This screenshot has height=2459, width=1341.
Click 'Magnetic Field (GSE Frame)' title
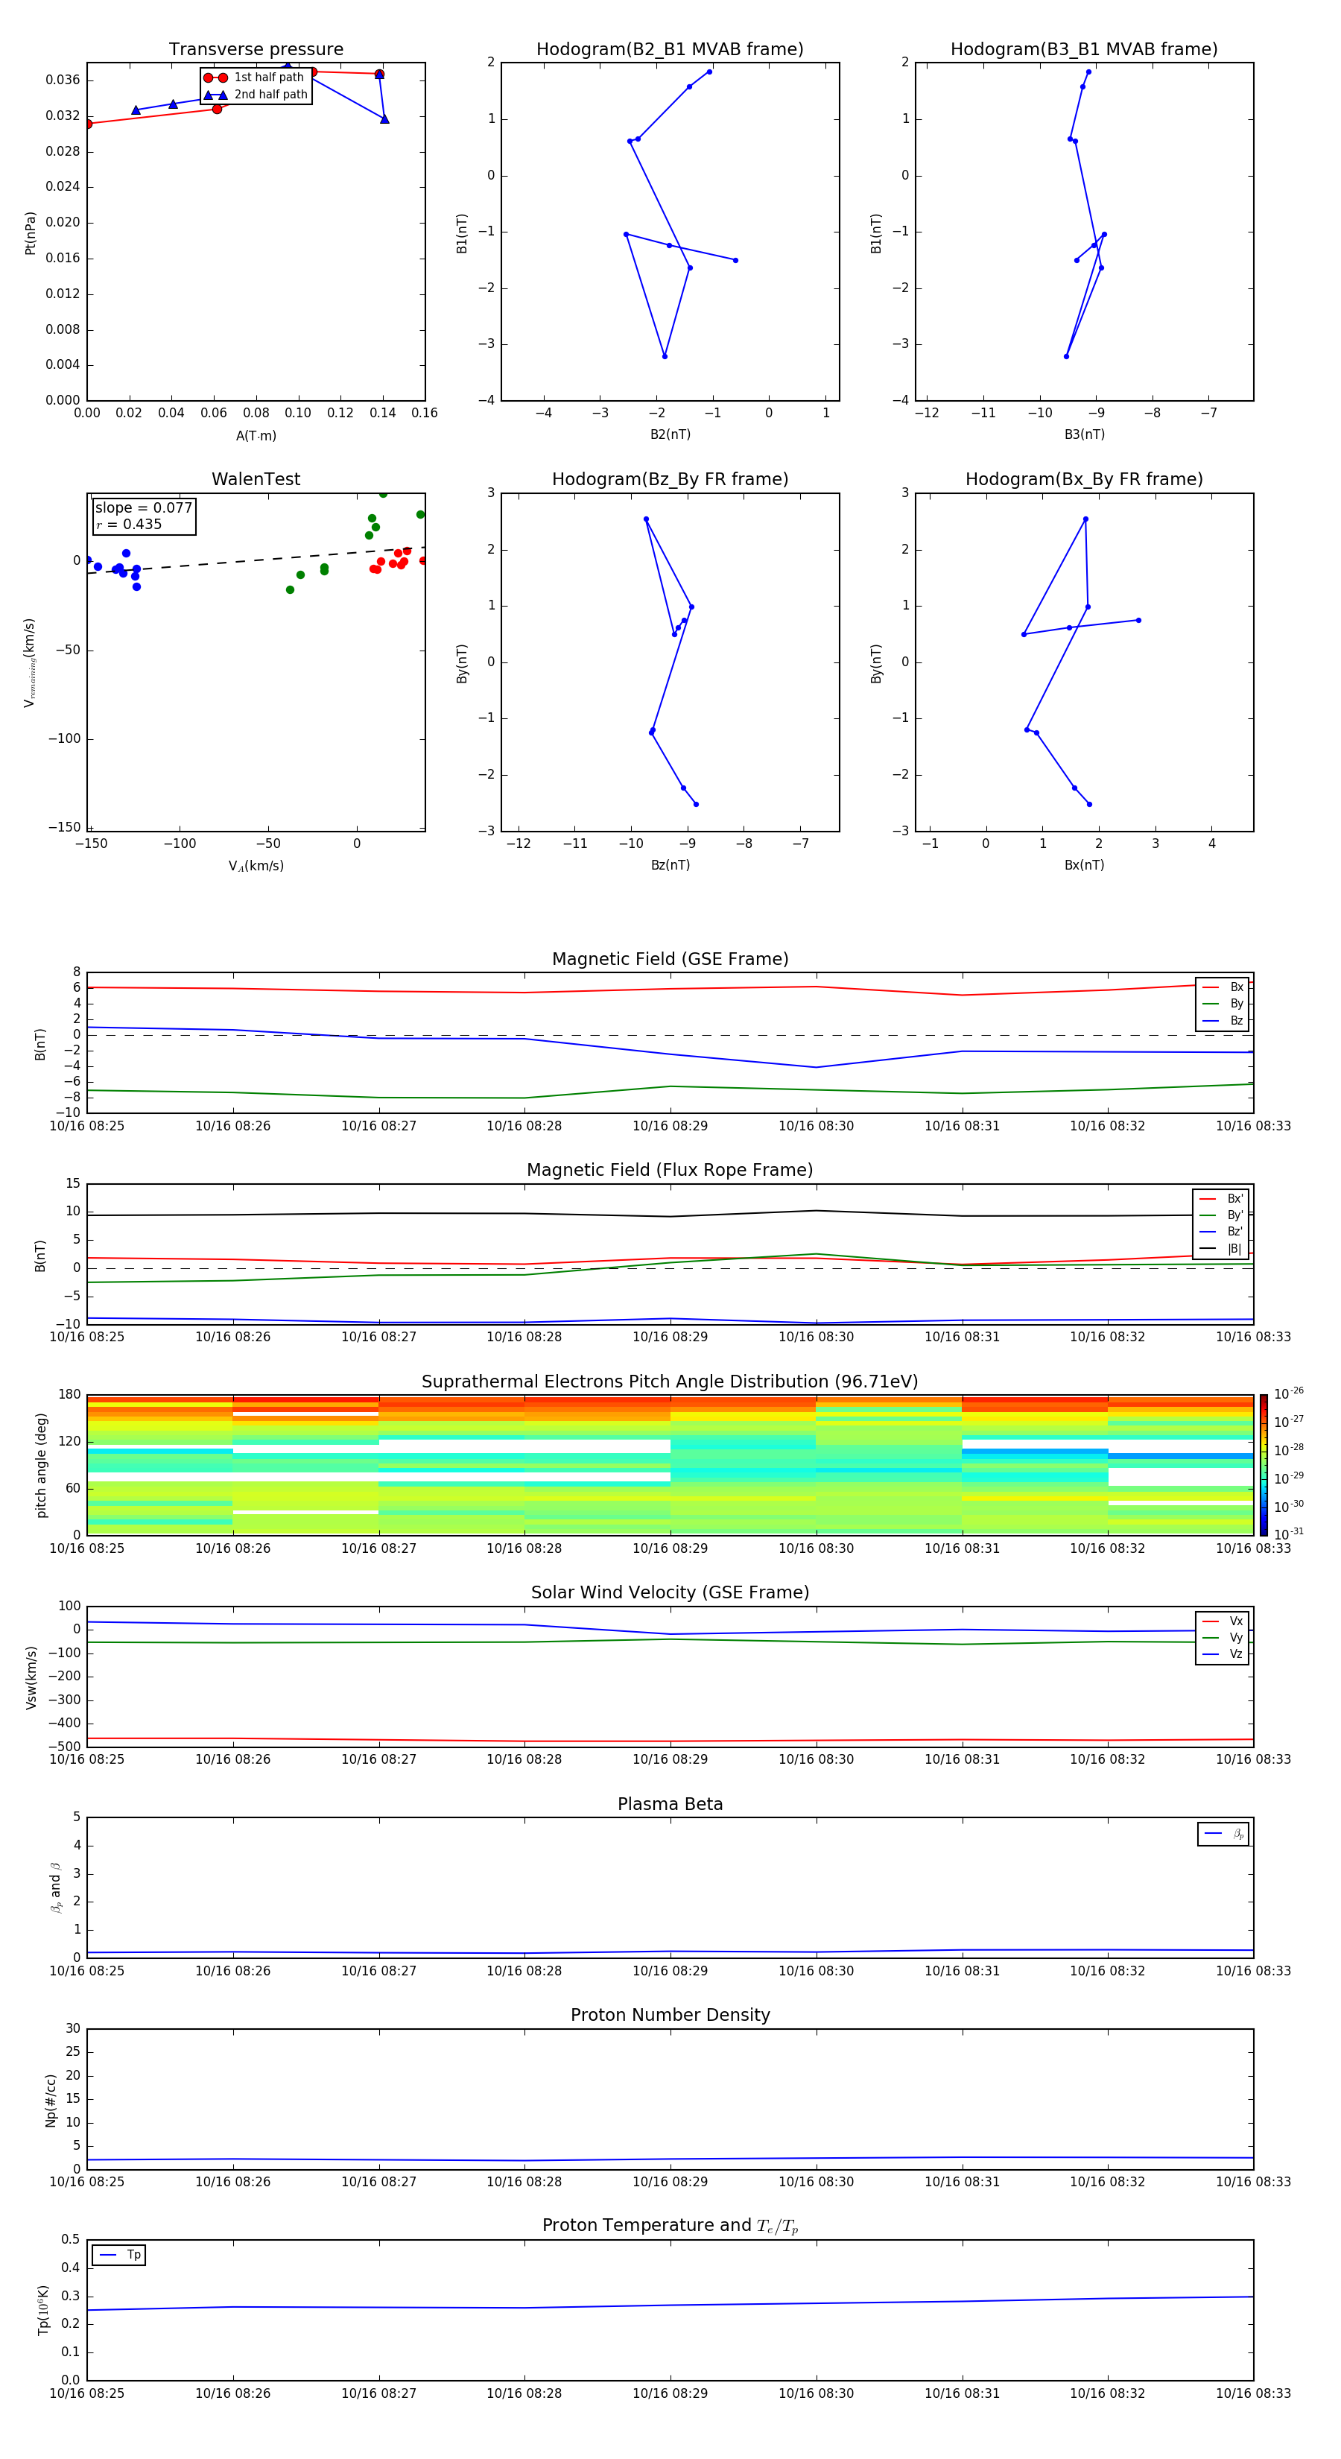670,959
